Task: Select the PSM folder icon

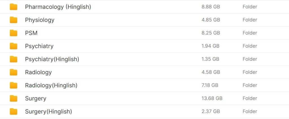Action: (14, 33)
